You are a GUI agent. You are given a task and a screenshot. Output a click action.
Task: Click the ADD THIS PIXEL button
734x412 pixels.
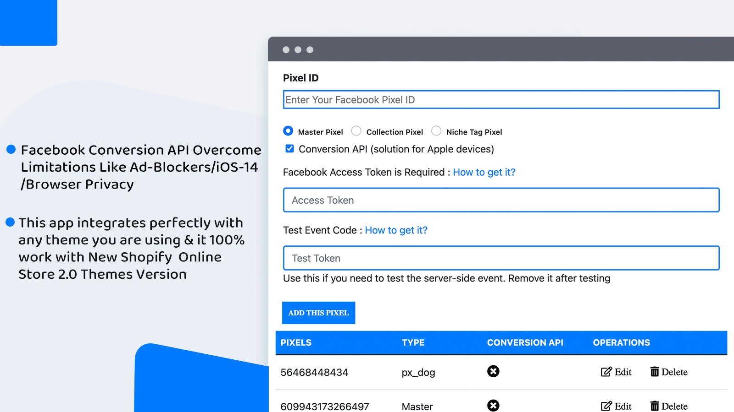[x=318, y=313]
